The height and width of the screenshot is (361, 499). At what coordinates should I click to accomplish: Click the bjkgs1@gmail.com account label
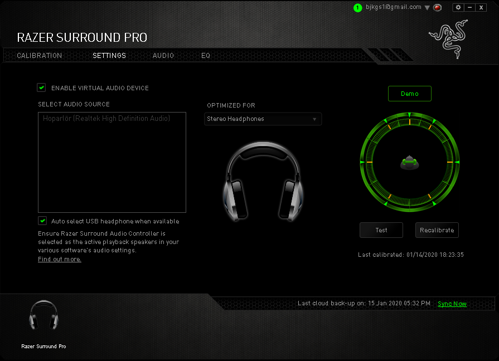click(394, 7)
